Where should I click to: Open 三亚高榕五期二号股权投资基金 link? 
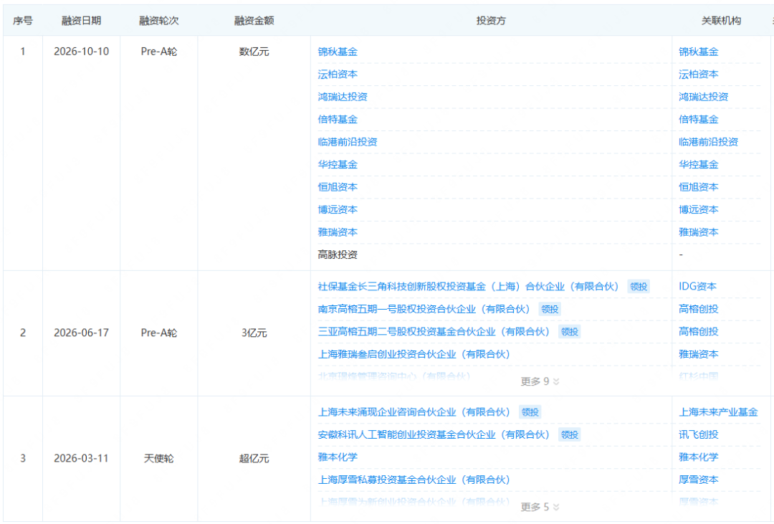(434, 332)
